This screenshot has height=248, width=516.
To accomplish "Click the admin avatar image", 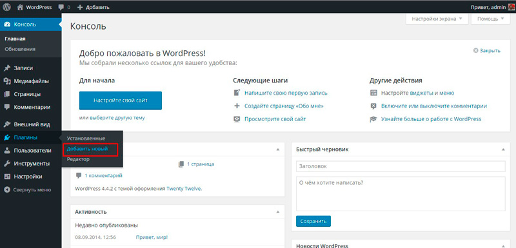I will tap(511, 7).
